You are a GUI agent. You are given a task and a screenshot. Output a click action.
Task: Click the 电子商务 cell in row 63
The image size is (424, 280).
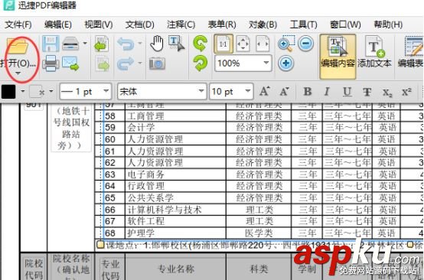point(175,174)
